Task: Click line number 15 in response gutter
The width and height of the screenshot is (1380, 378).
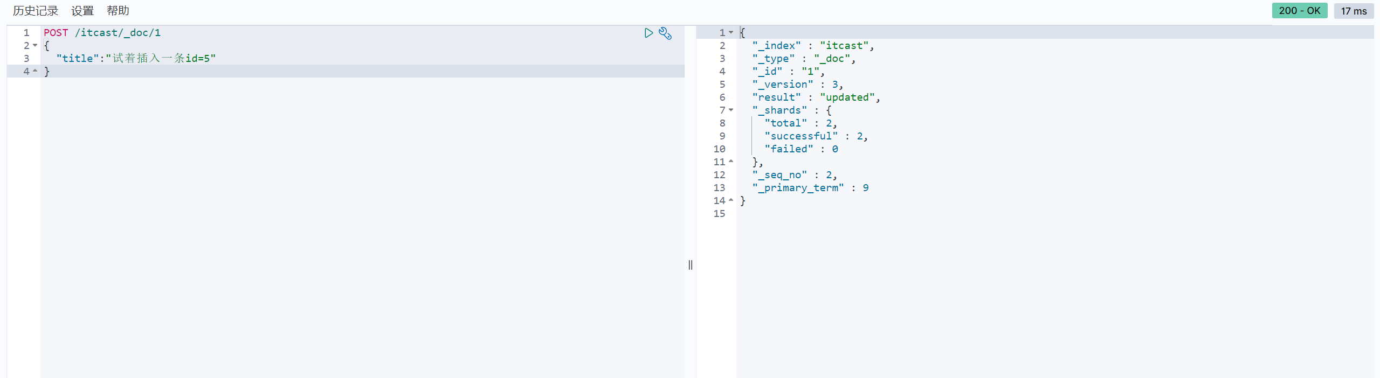Action: (x=719, y=214)
